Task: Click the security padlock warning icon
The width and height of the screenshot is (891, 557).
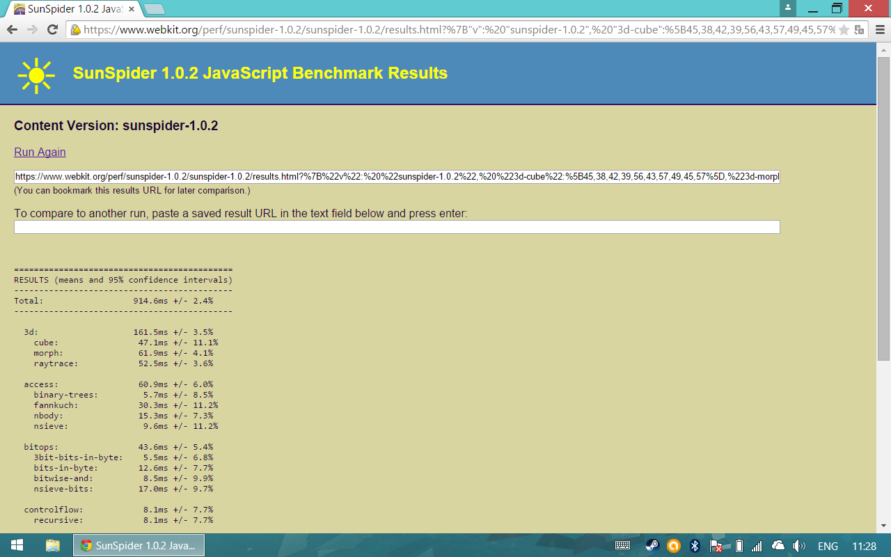Action: 75,30
